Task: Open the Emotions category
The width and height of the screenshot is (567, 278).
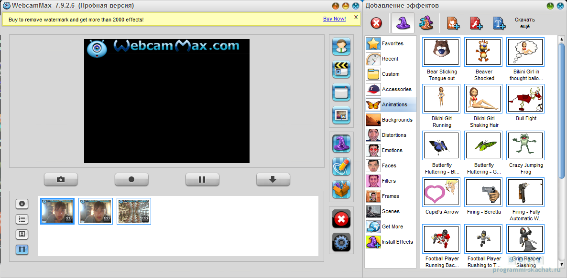Action: [x=391, y=150]
